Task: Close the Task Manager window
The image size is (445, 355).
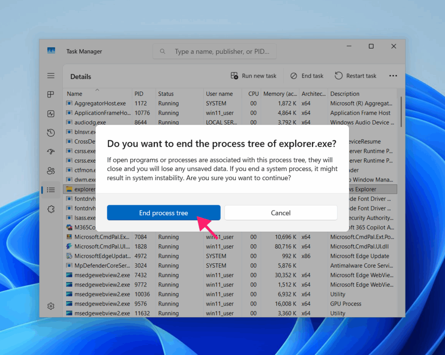Action: click(394, 46)
